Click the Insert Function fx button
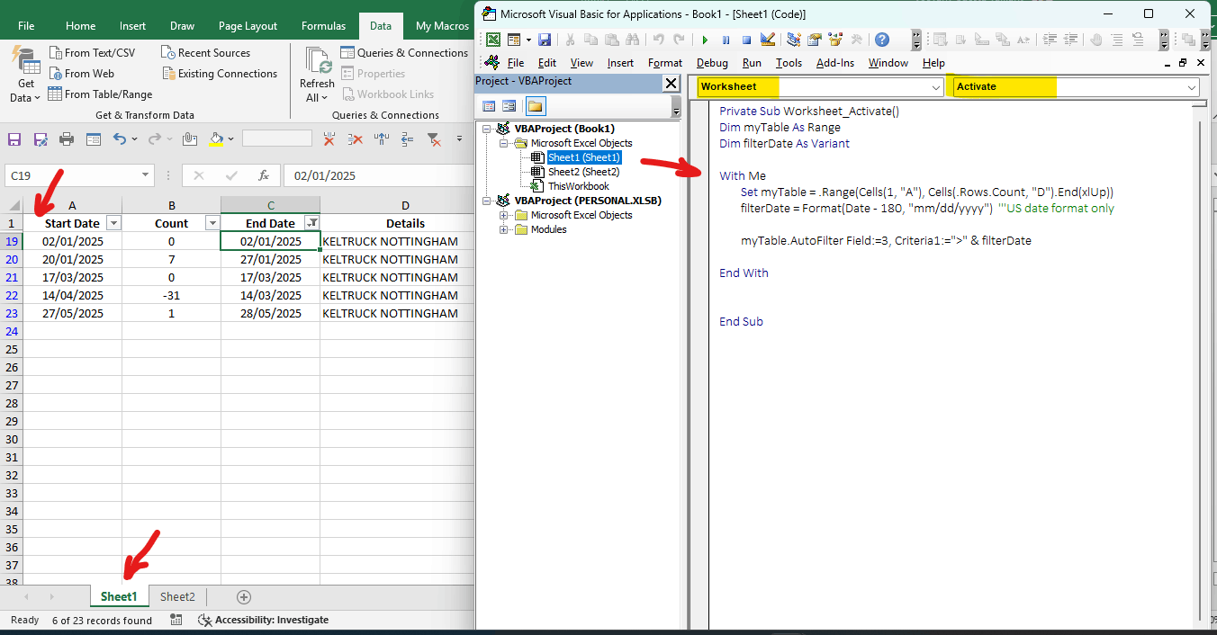 (x=264, y=175)
